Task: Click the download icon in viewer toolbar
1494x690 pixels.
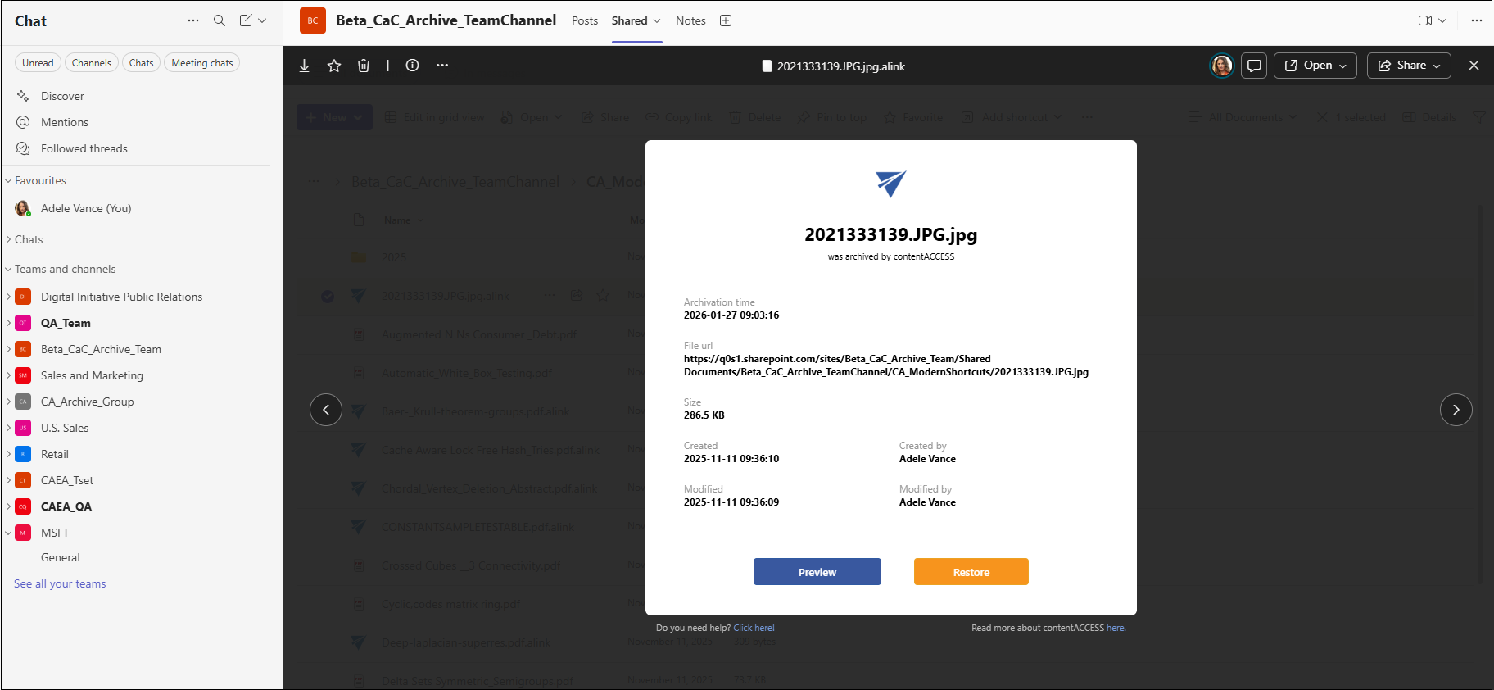Action: [x=304, y=66]
